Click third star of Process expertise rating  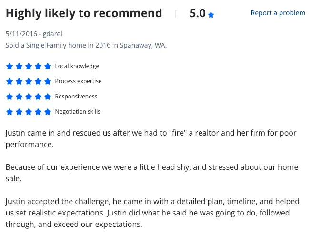point(29,81)
